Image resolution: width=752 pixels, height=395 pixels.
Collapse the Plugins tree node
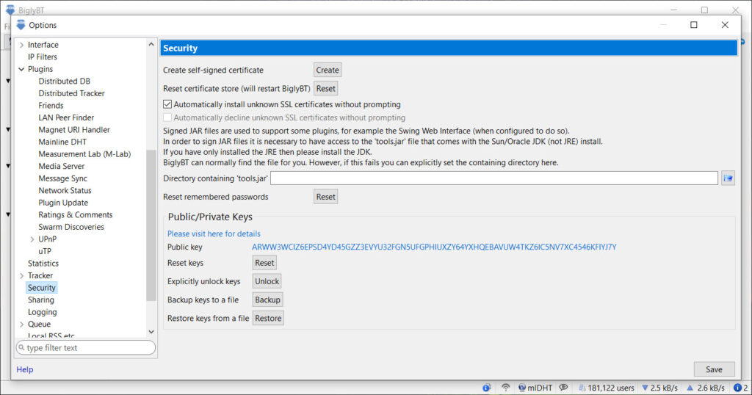coord(21,69)
